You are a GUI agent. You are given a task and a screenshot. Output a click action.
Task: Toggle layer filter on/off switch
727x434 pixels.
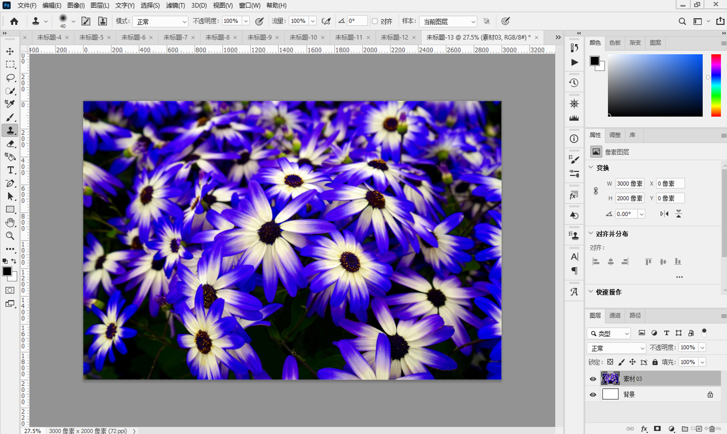click(x=704, y=333)
